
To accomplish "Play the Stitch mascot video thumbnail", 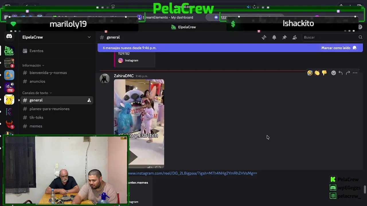I will pos(139,124).
